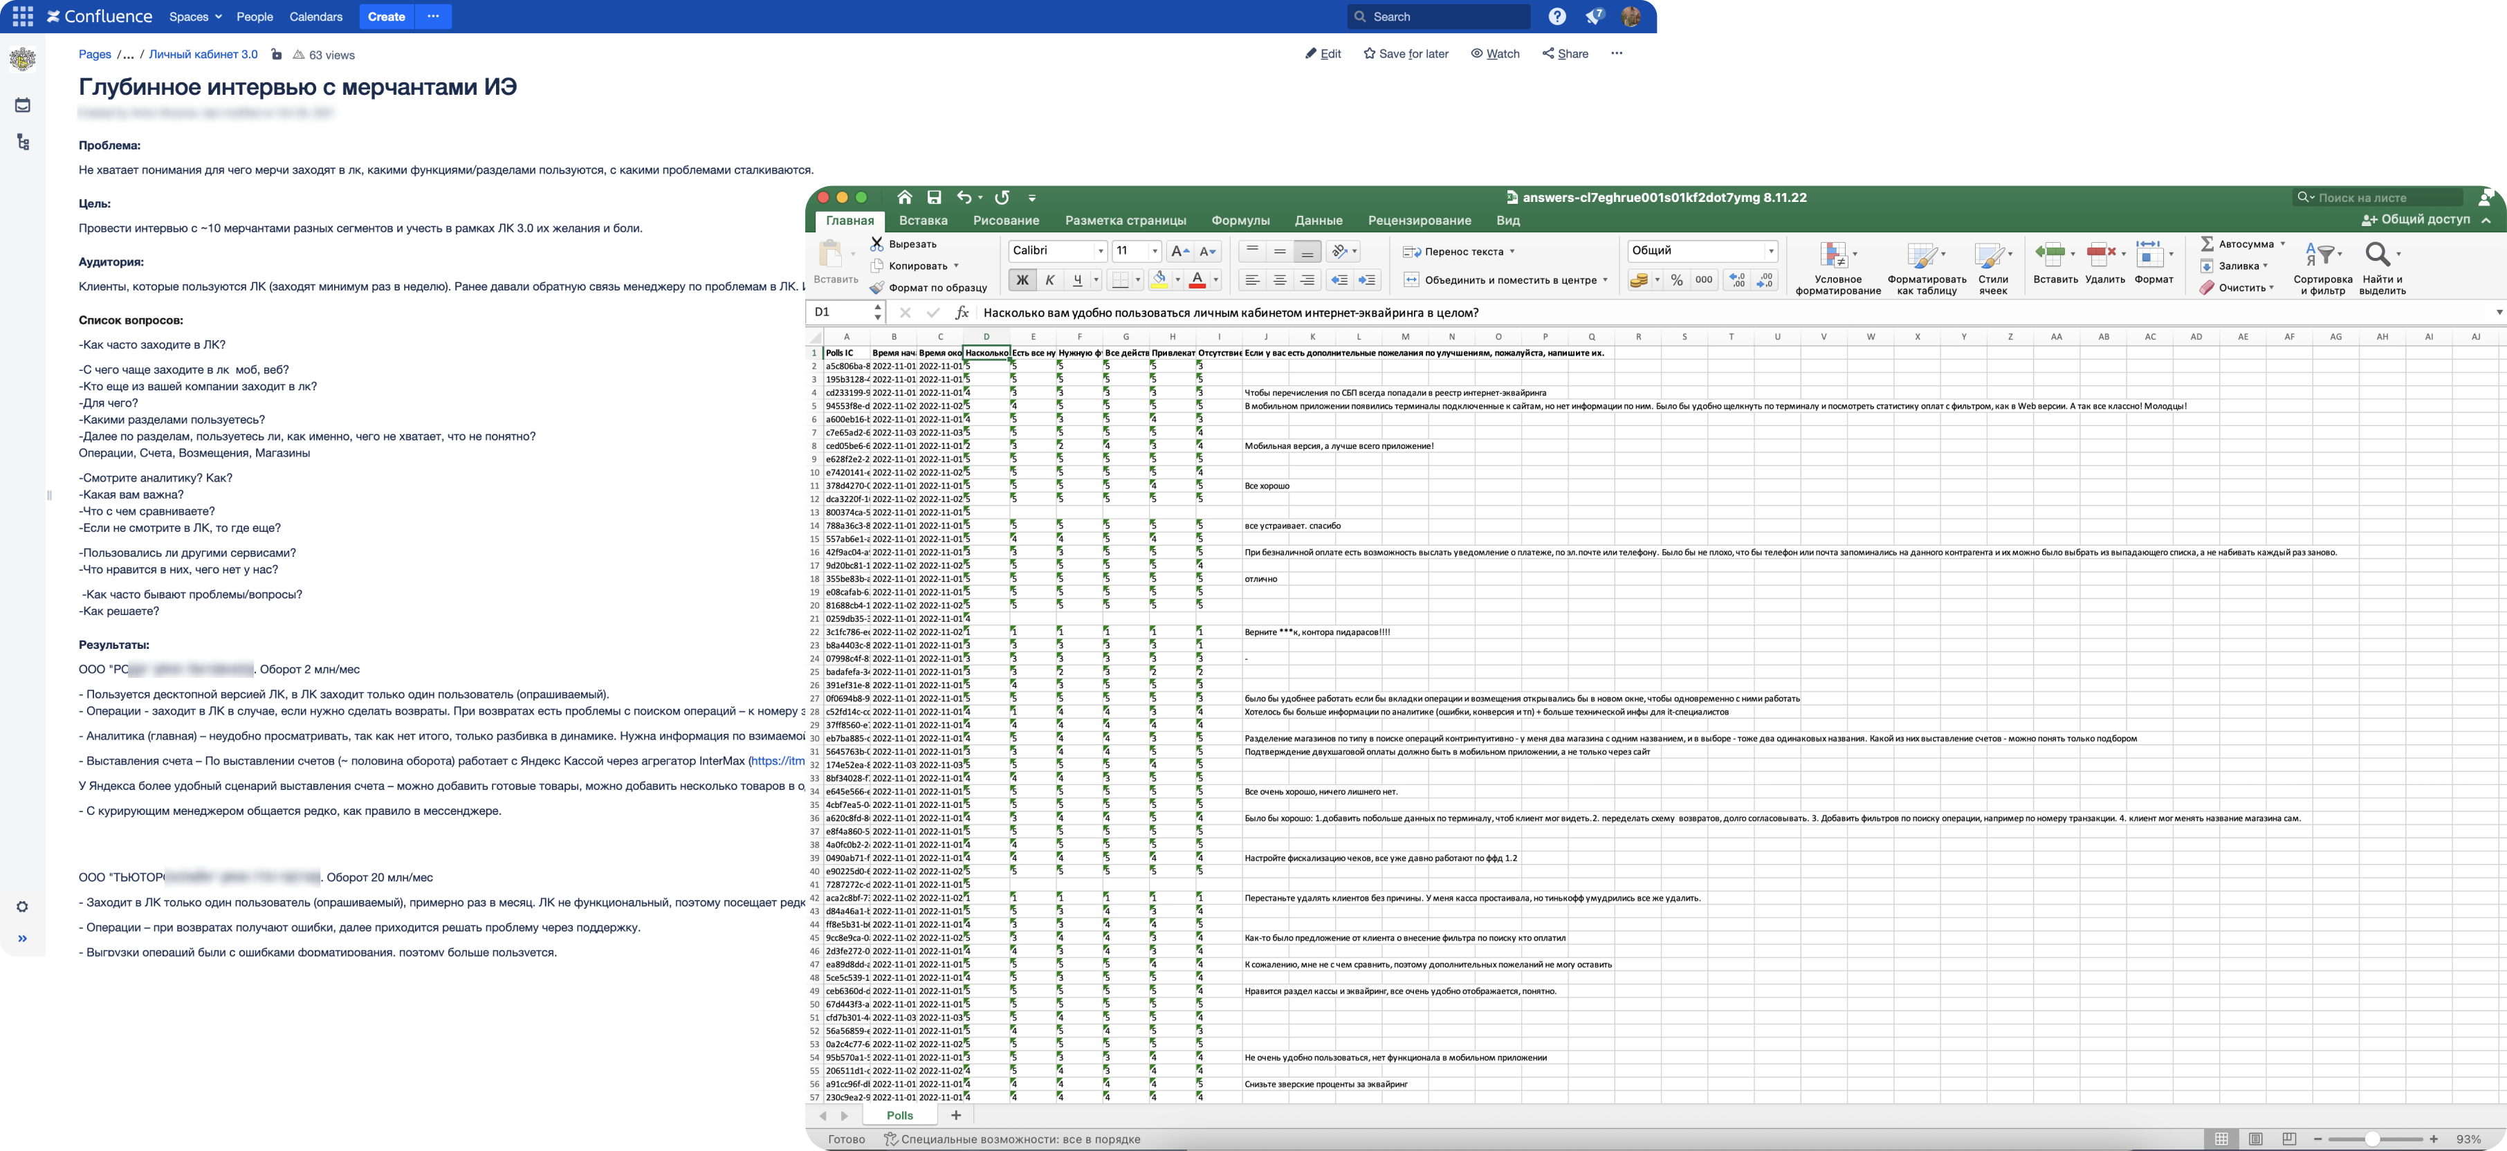This screenshot has height=1151, width=2507.
Task: Decrease indent in Excel ribbon
Action: 1340,280
